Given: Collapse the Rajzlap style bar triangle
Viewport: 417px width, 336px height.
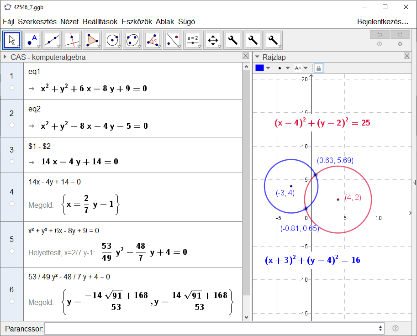Looking at the screenshot, I should 257,57.
